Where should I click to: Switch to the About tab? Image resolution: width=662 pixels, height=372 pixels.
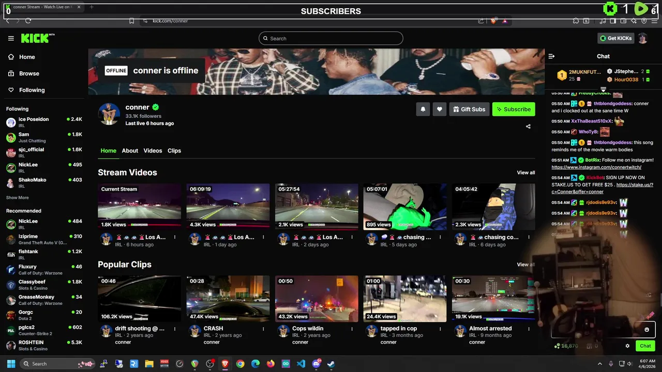[130, 150]
